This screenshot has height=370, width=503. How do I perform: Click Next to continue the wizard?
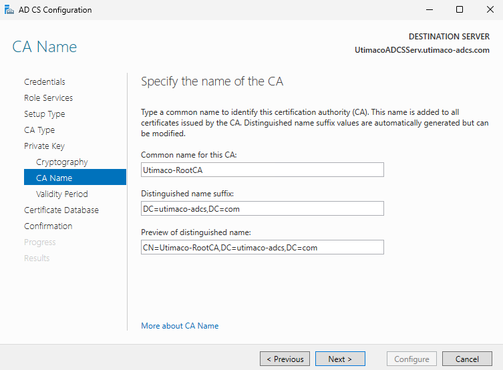click(x=340, y=359)
